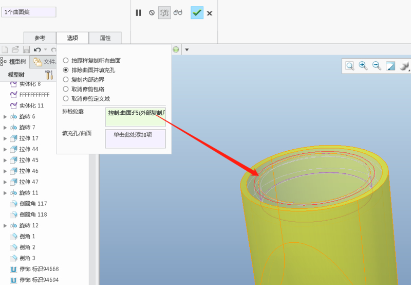Viewport: 411px width, 285px height.
Task: Select 倒圆角 117 in the model tree
Action: (33, 204)
